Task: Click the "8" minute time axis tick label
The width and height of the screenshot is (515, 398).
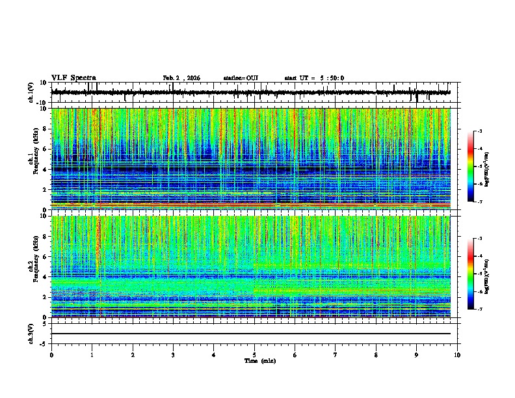Action: click(376, 355)
